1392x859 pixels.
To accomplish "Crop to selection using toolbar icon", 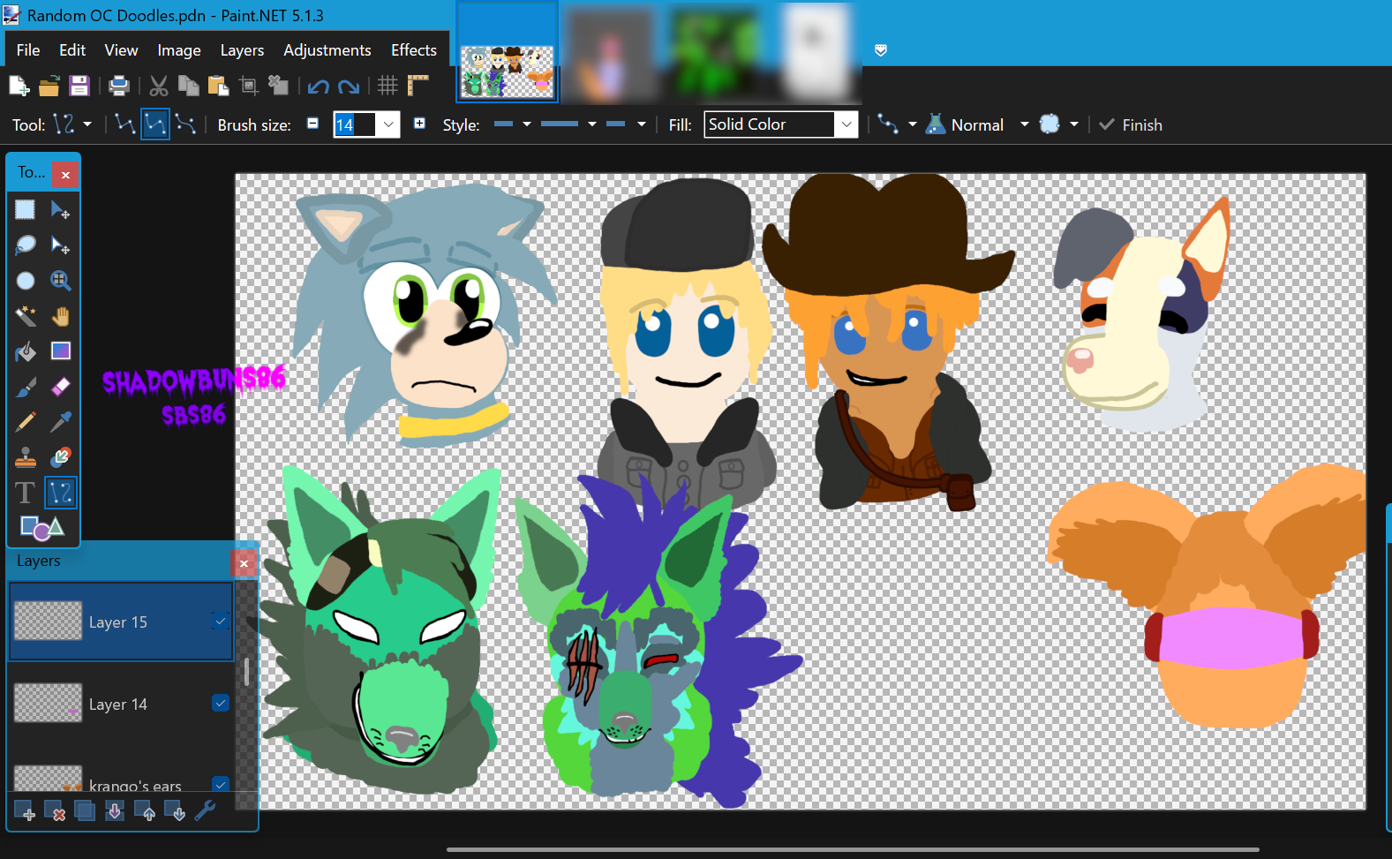I will coord(249,86).
